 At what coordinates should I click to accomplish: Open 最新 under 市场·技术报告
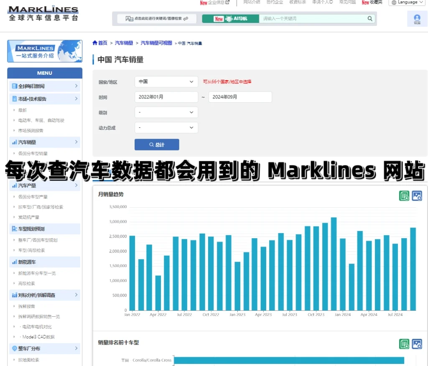click(23, 110)
